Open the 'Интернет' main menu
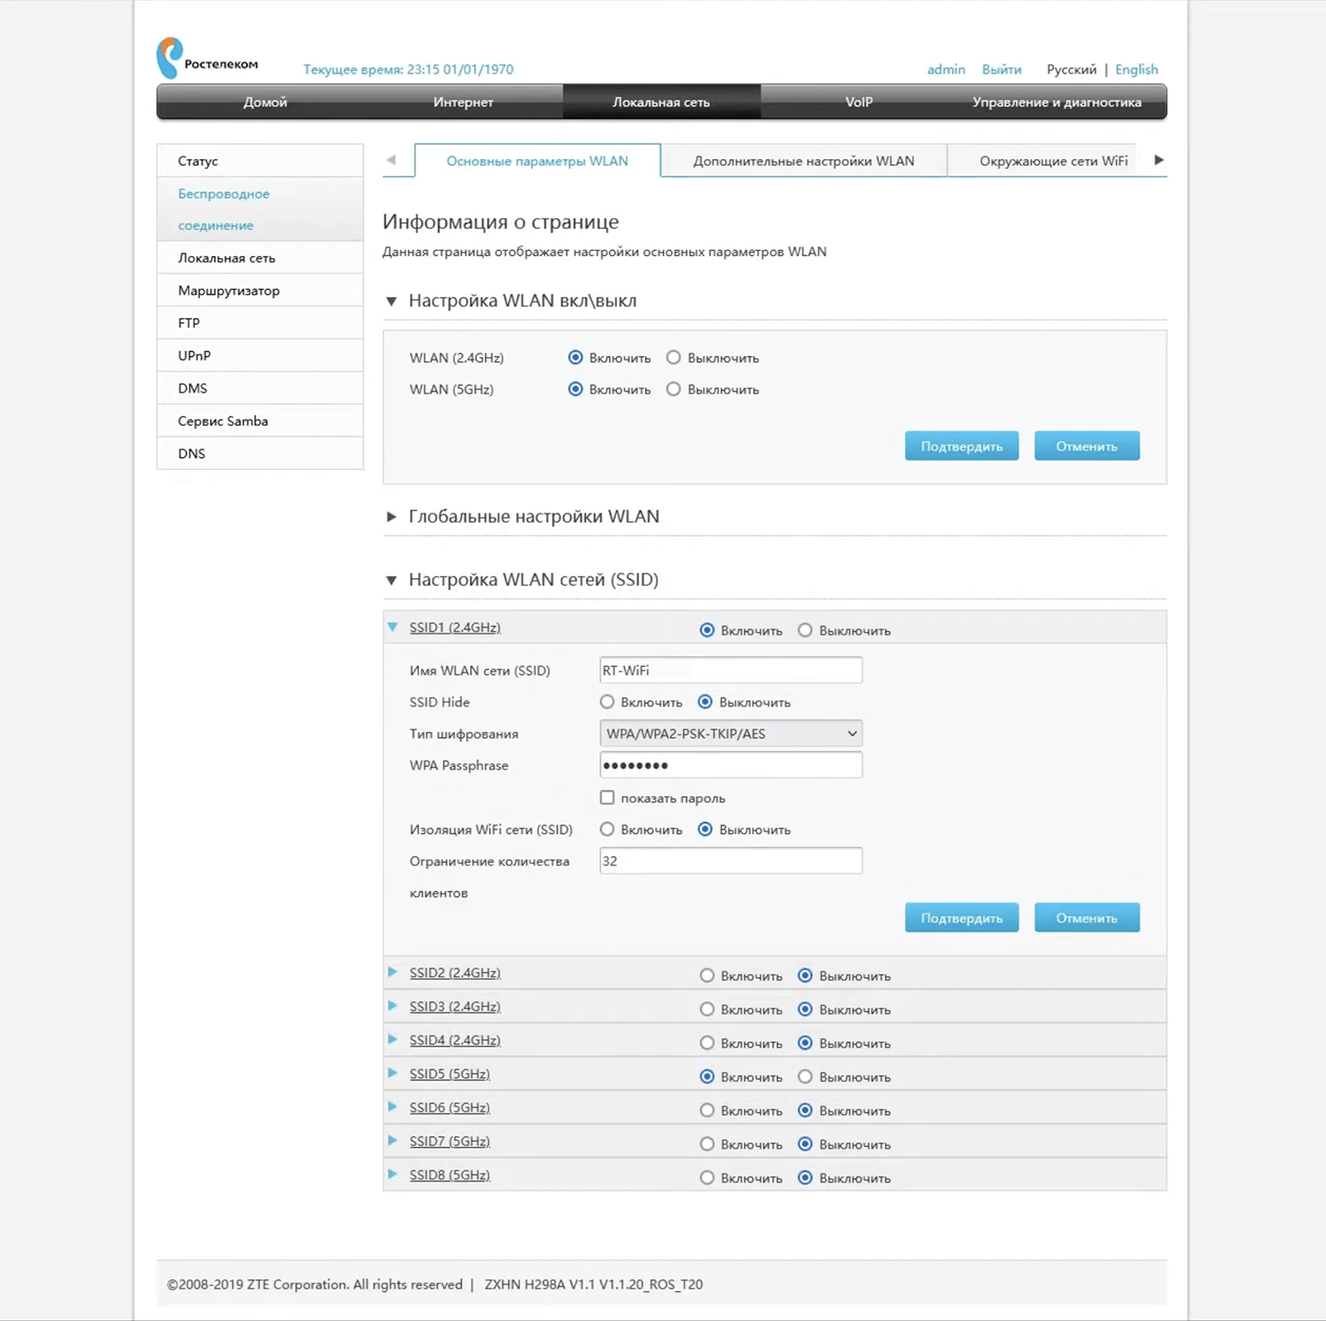 463,102
